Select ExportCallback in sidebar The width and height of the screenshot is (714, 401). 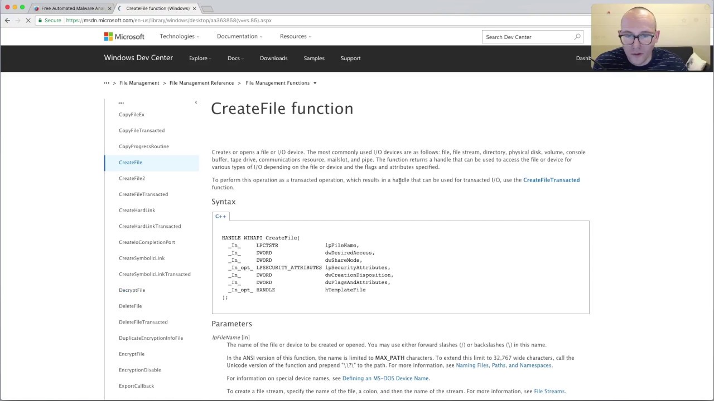point(136,386)
